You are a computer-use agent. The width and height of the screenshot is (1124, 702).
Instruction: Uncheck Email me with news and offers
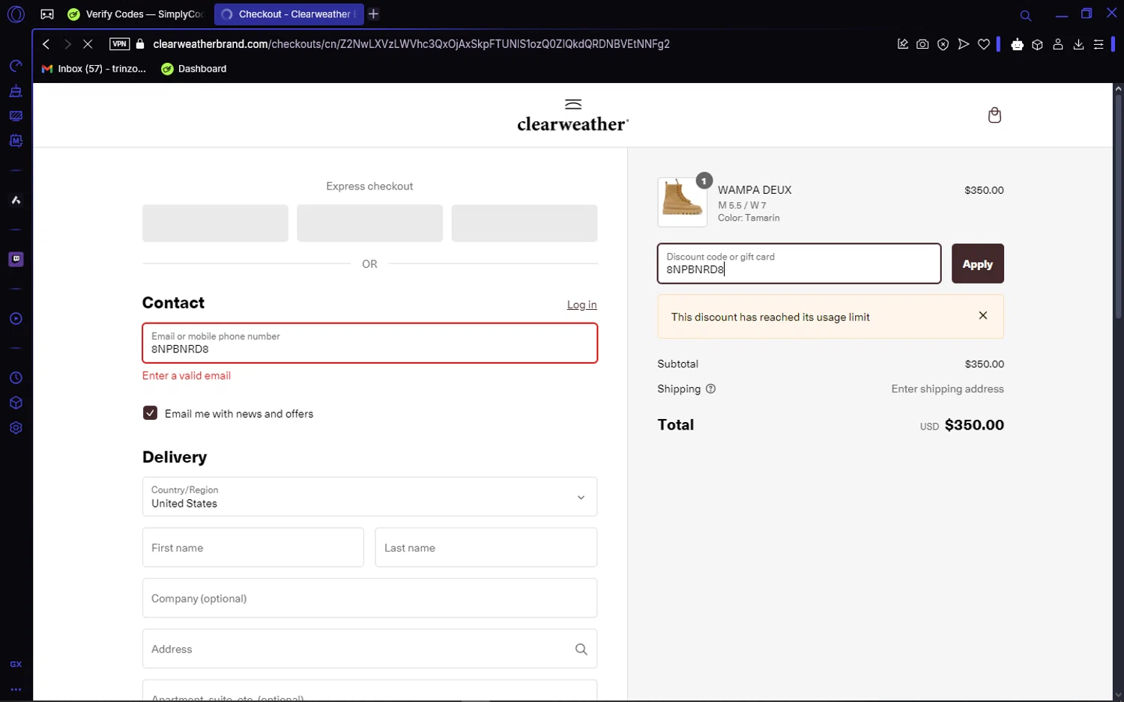(x=150, y=413)
